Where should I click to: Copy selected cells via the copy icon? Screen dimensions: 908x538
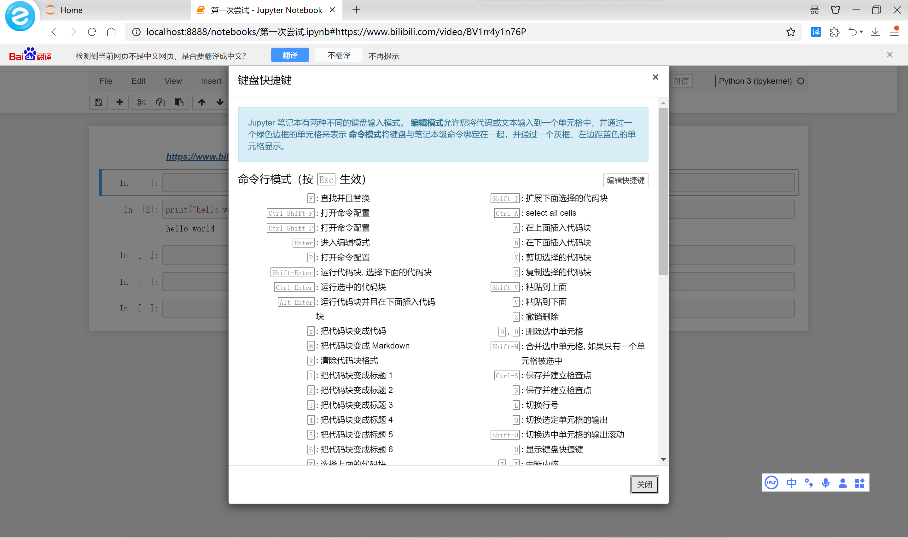point(160,102)
